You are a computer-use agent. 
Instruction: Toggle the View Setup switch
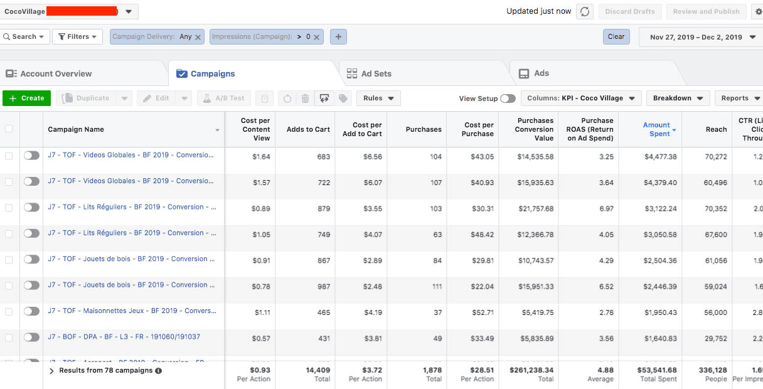click(x=508, y=99)
